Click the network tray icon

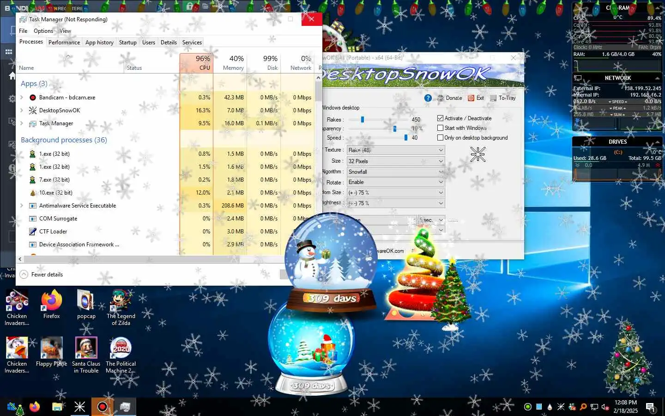[x=594, y=407]
